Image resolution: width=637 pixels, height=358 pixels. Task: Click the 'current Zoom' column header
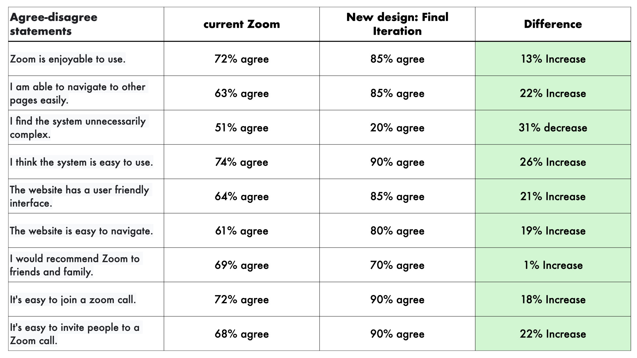[242, 24]
